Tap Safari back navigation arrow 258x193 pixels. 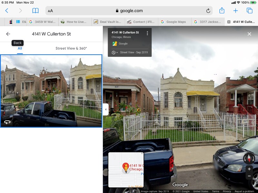pyautogui.click(x=7, y=11)
